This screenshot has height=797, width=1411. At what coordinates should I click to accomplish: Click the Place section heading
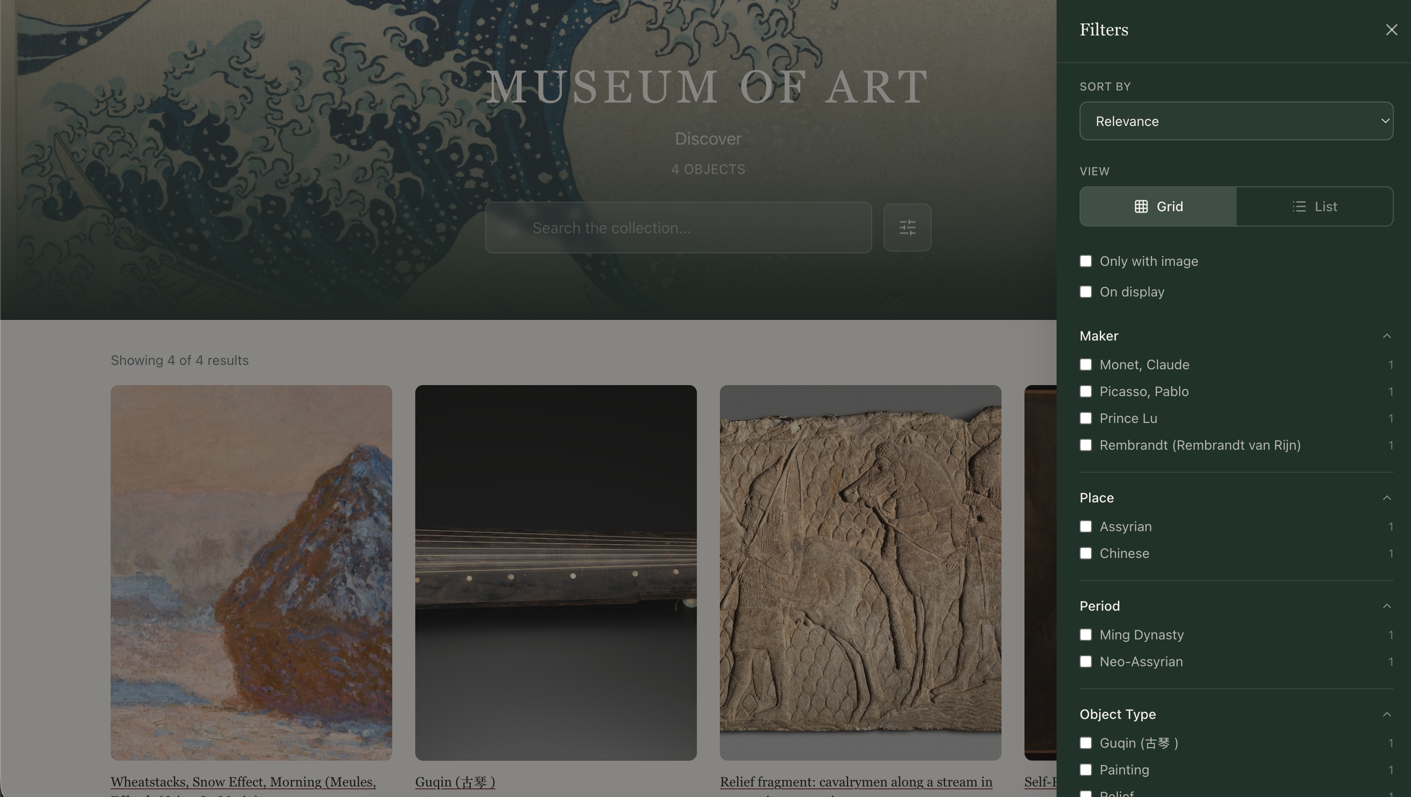(1097, 498)
